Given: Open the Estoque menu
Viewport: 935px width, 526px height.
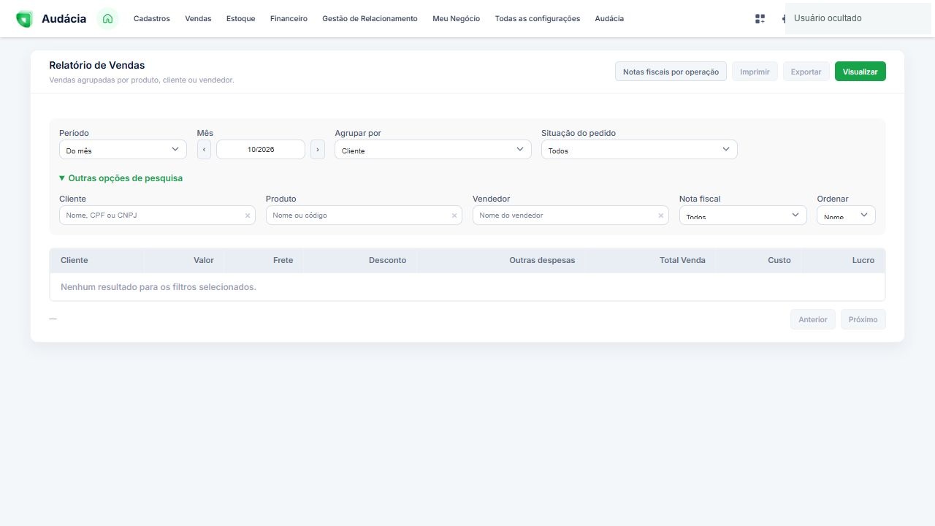Looking at the screenshot, I should click(x=241, y=19).
